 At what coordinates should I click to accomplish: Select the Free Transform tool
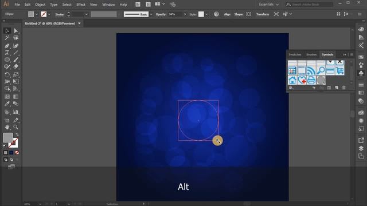coord(15,81)
